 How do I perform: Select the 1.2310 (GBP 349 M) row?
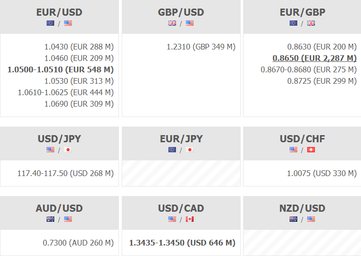click(201, 47)
